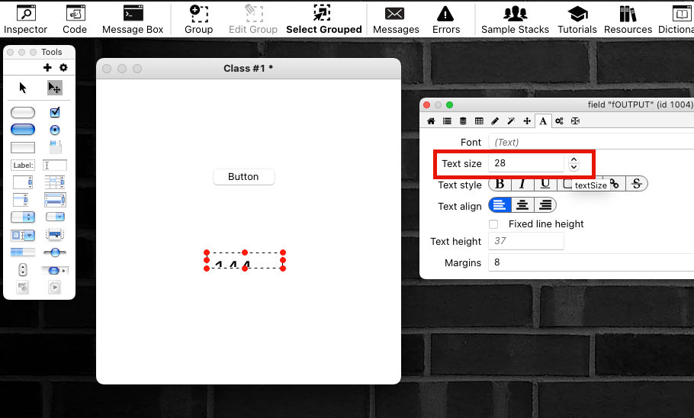Align text left
Screen dimensions: 694x418
point(500,205)
